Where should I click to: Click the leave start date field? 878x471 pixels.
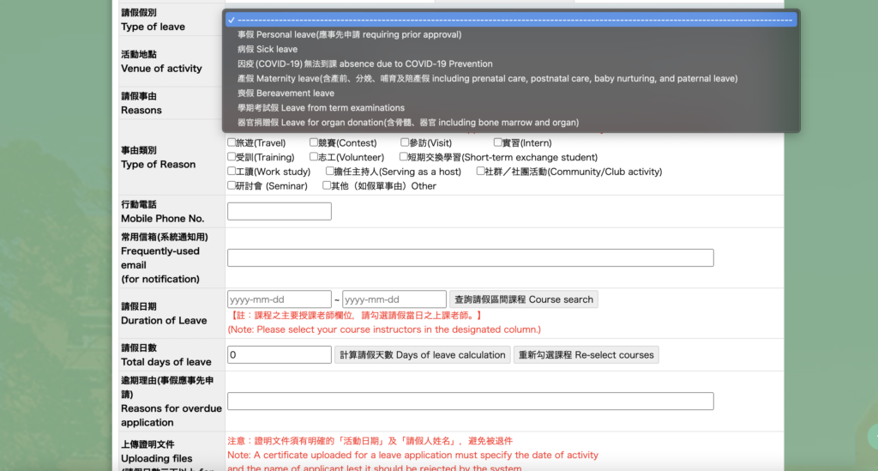[279, 299]
